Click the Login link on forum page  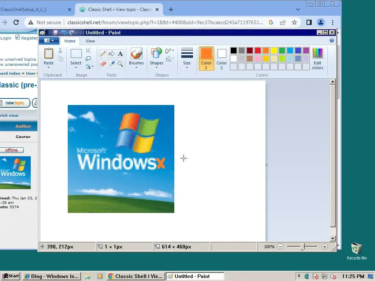pyautogui.click(x=6, y=38)
